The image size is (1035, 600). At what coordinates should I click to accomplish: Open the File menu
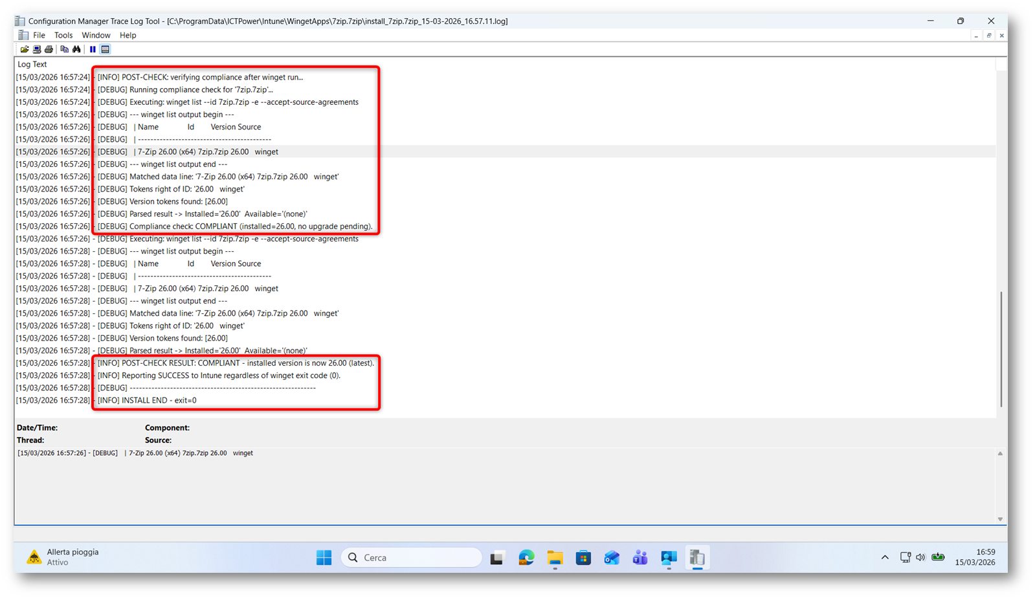tap(39, 36)
